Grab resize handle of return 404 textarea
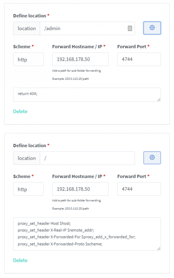Image resolution: width=174 pixels, height=278 pixels. point(159,100)
